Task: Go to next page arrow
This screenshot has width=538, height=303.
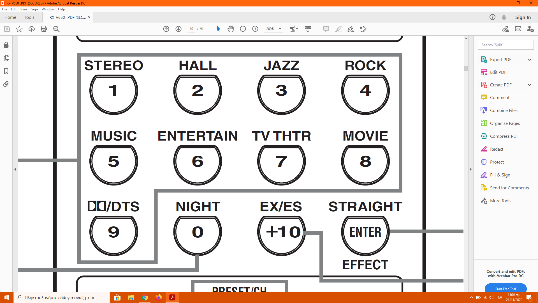Action: [178, 29]
